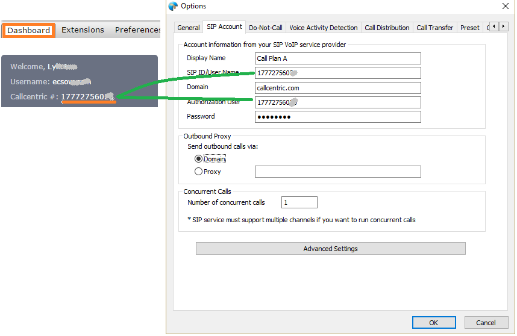Click the Username value in welcome panel
Viewport: 517px width, 336px height.
point(72,81)
